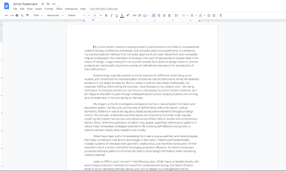The width and height of the screenshot is (286, 171).
Task: Add a comment via toolbar icon
Action: [x=140, y=16]
